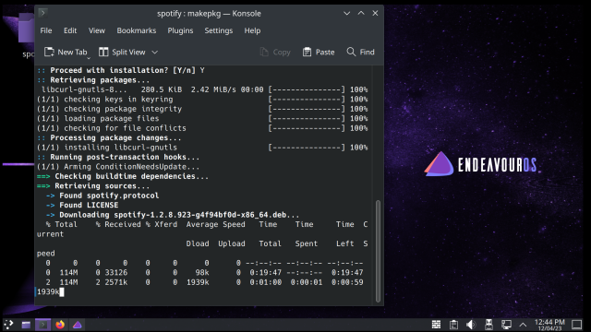Click the Paste toolbar button
The image size is (591, 332).
(319, 52)
